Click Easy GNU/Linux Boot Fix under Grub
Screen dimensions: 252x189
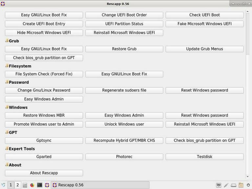click(44, 49)
